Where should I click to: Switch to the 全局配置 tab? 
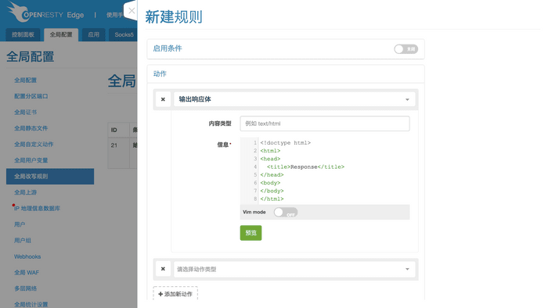pyautogui.click(x=61, y=34)
